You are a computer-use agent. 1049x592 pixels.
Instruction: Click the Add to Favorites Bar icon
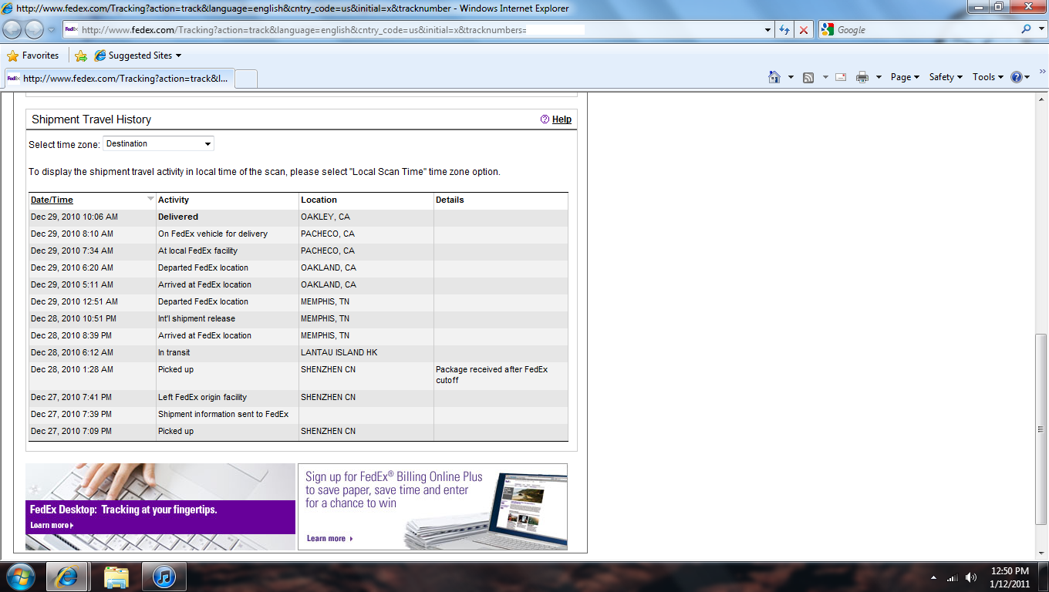coord(80,55)
